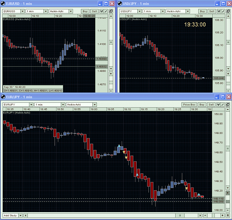232x220 pixels.
Task: Click the Sep 30 19:40:20 data box
Action: point(33,89)
